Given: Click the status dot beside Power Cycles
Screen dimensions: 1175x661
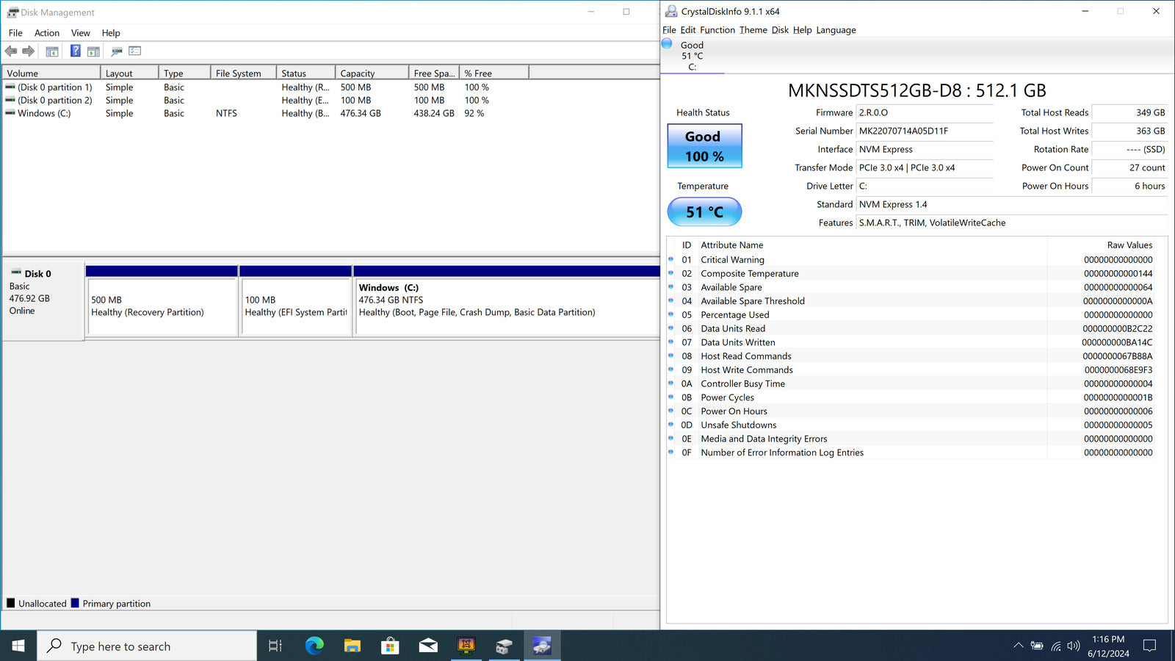Looking at the screenshot, I should coord(670,397).
